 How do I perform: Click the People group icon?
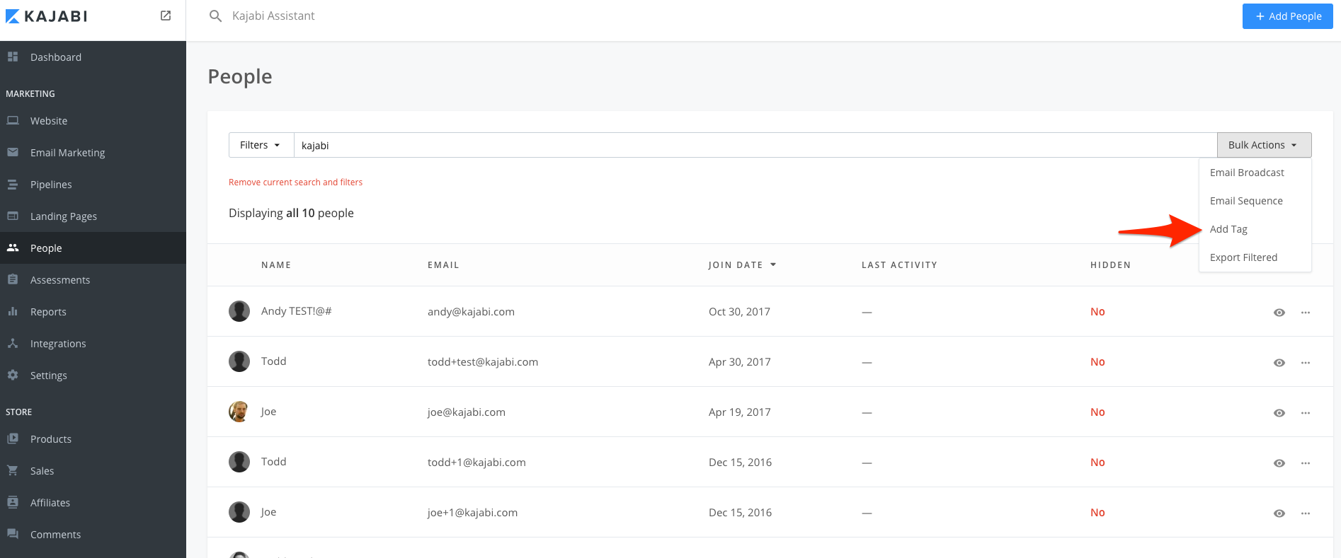coord(13,248)
